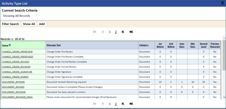
Task: Sort by Preview Required column
Action: click(x=215, y=45)
